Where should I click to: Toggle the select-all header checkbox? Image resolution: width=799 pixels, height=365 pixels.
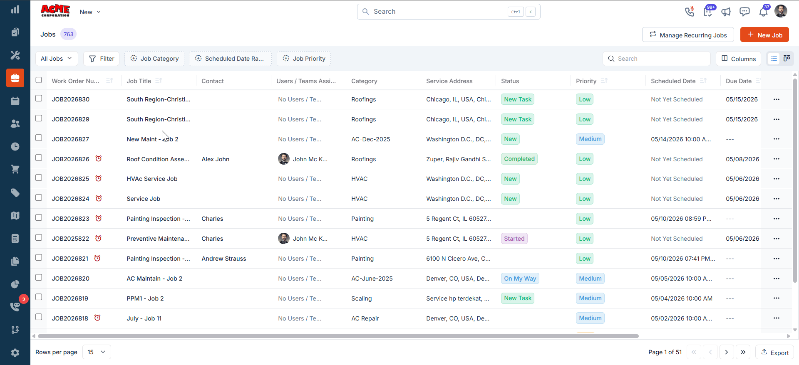pyautogui.click(x=39, y=80)
